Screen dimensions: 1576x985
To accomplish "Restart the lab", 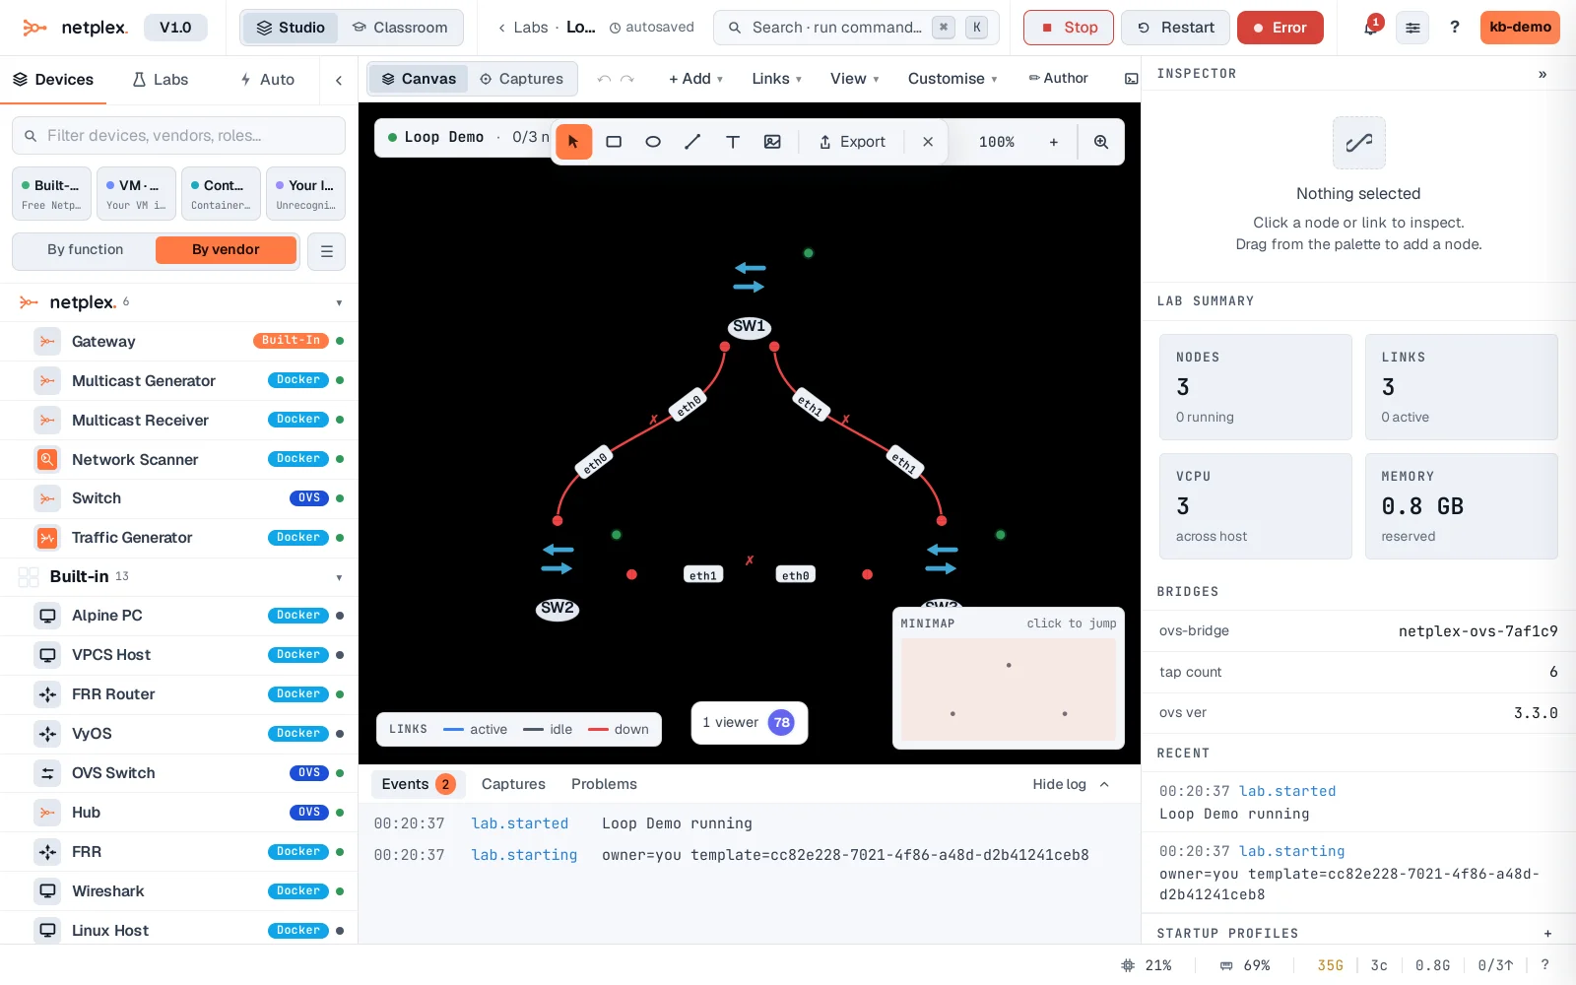I will 1176,28.
